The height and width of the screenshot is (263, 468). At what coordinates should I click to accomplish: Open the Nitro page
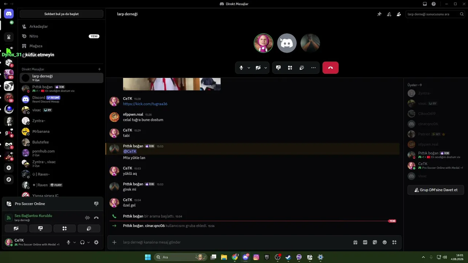[x=61, y=36]
